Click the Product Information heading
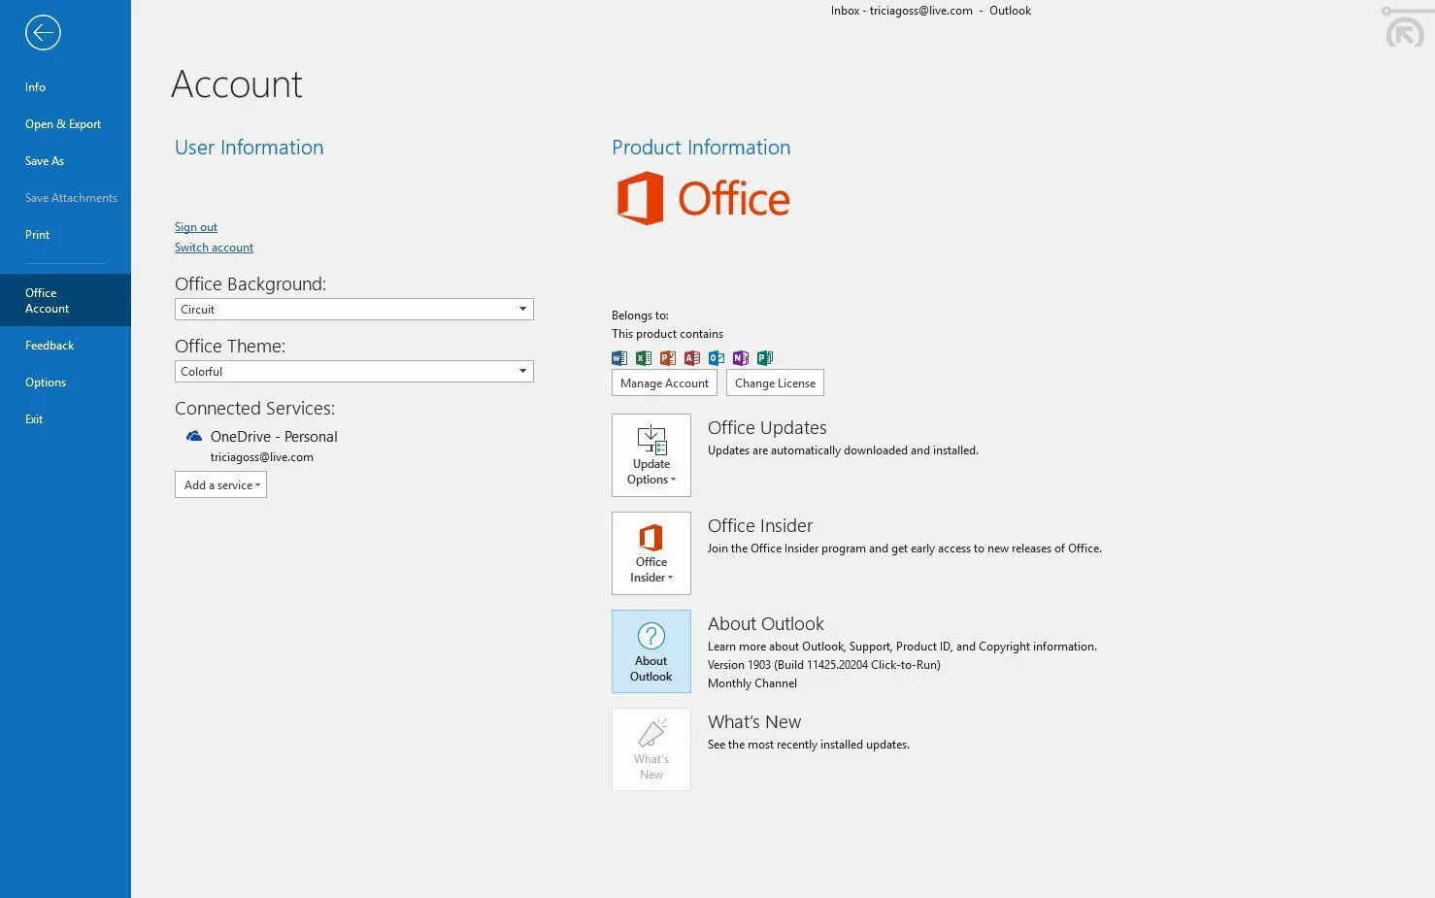 [x=701, y=148]
